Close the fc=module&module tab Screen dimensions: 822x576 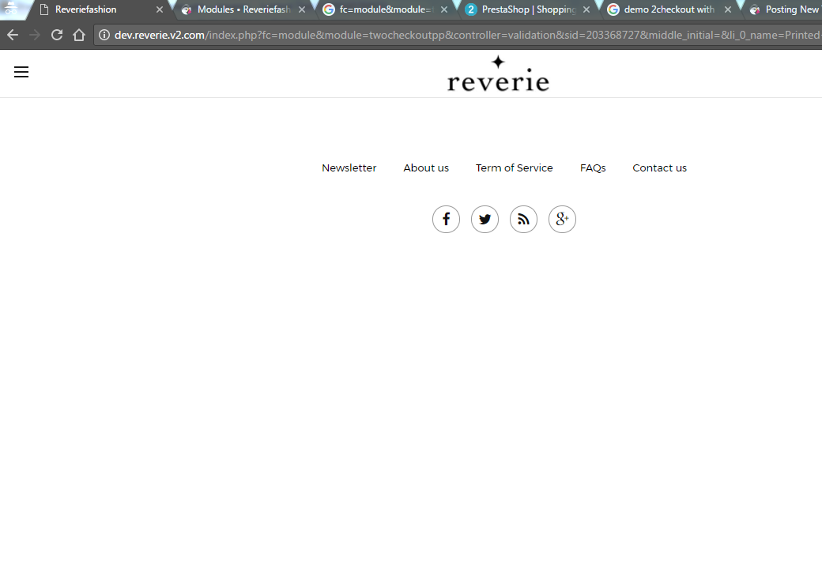[444, 9]
